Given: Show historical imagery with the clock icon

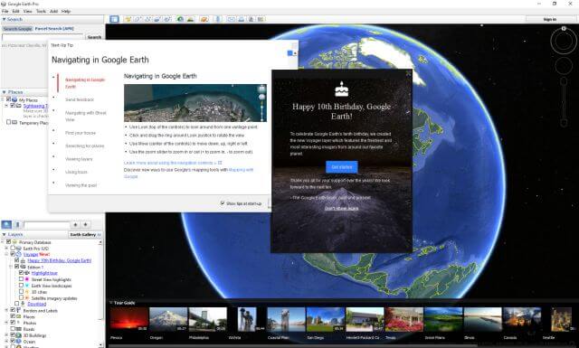Looking at the screenshot, I should [x=180, y=19].
